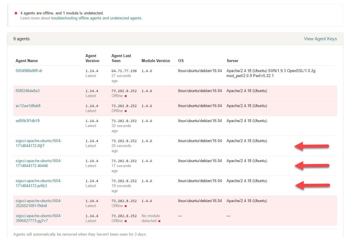
Task: Click Offline status for 658f248da8a3
Action: (117, 96)
